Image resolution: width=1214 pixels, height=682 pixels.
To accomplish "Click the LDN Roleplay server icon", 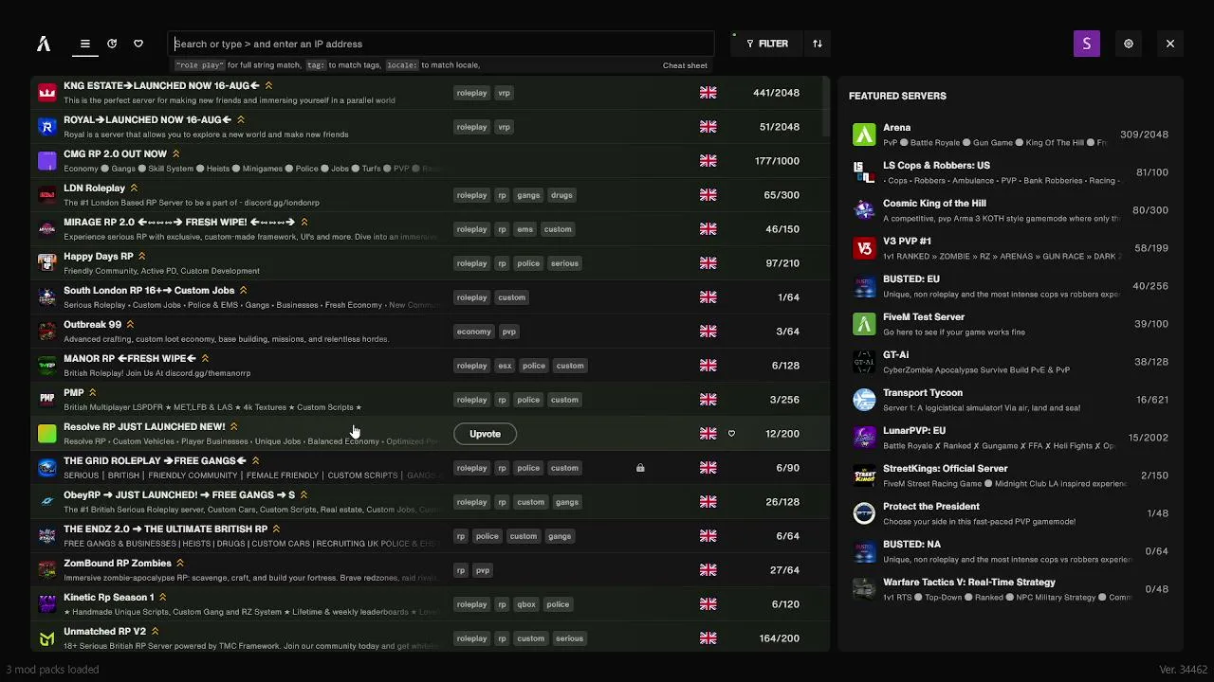I will pyautogui.click(x=47, y=195).
